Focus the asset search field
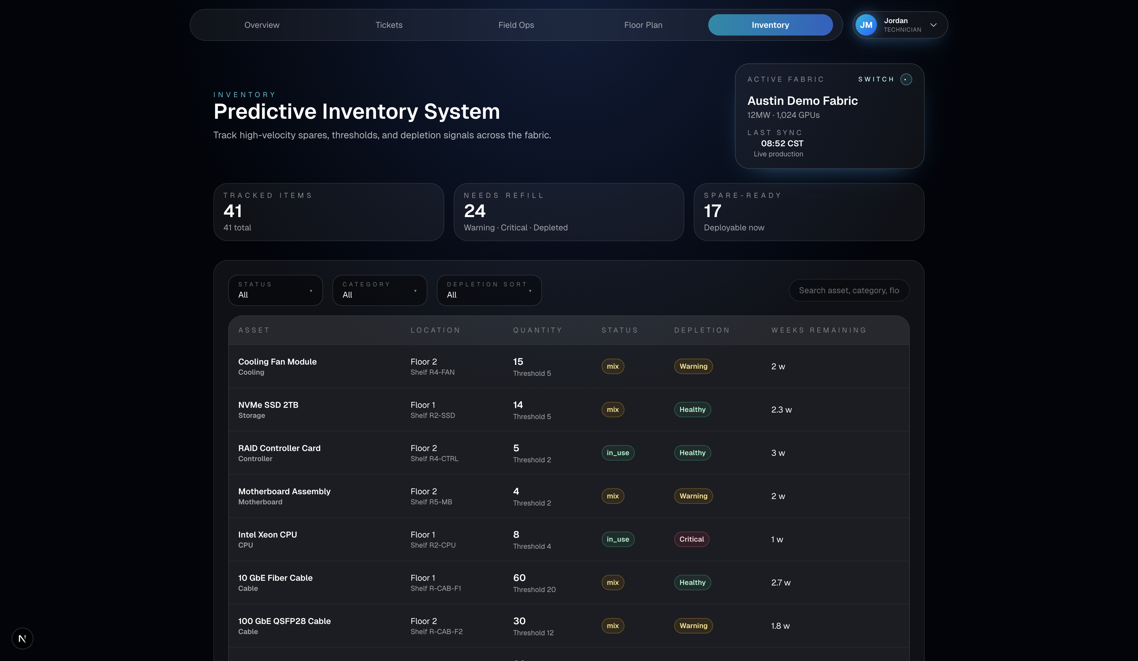The width and height of the screenshot is (1138, 661). click(848, 290)
